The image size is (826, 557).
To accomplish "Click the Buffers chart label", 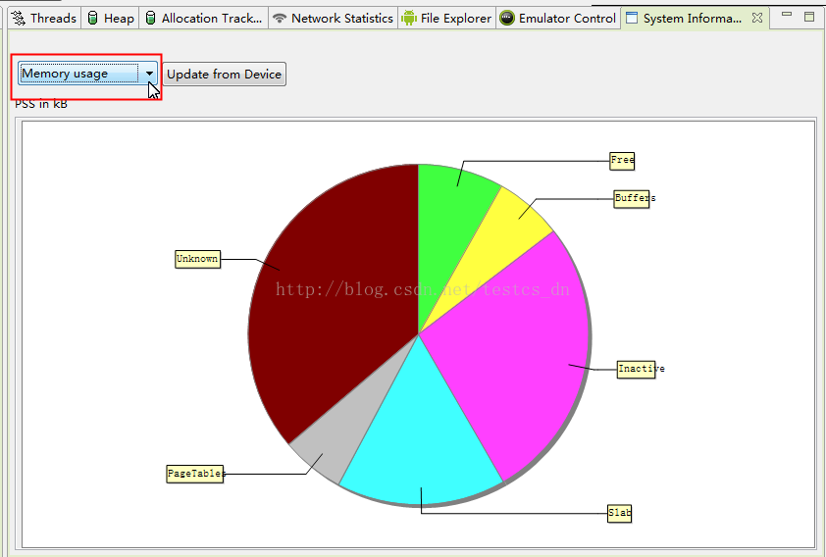I will pyautogui.click(x=632, y=199).
